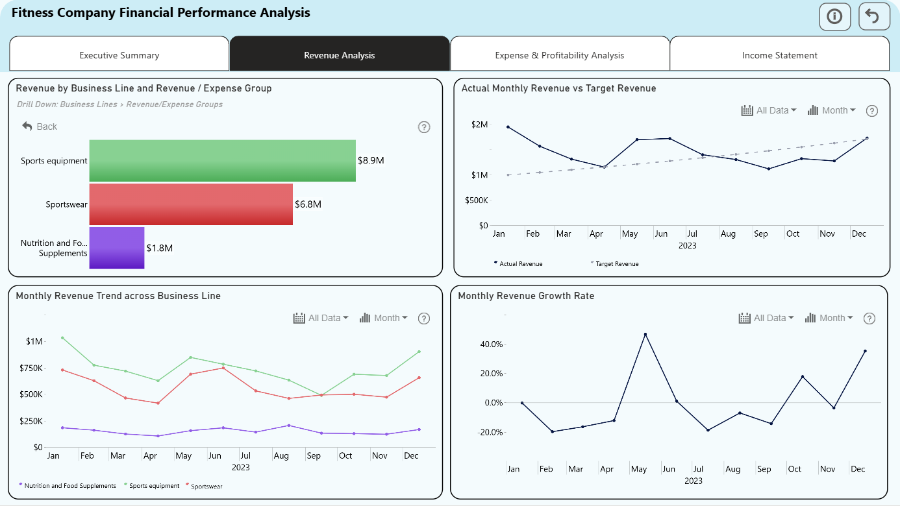Select the May peak point on growth rate line
The height and width of the screenshot is (506, 900).
645,335
